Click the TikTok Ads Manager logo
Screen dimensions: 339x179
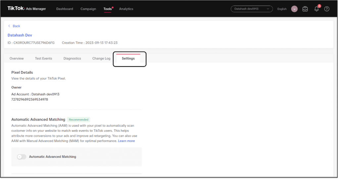click(x=27, y=9)
